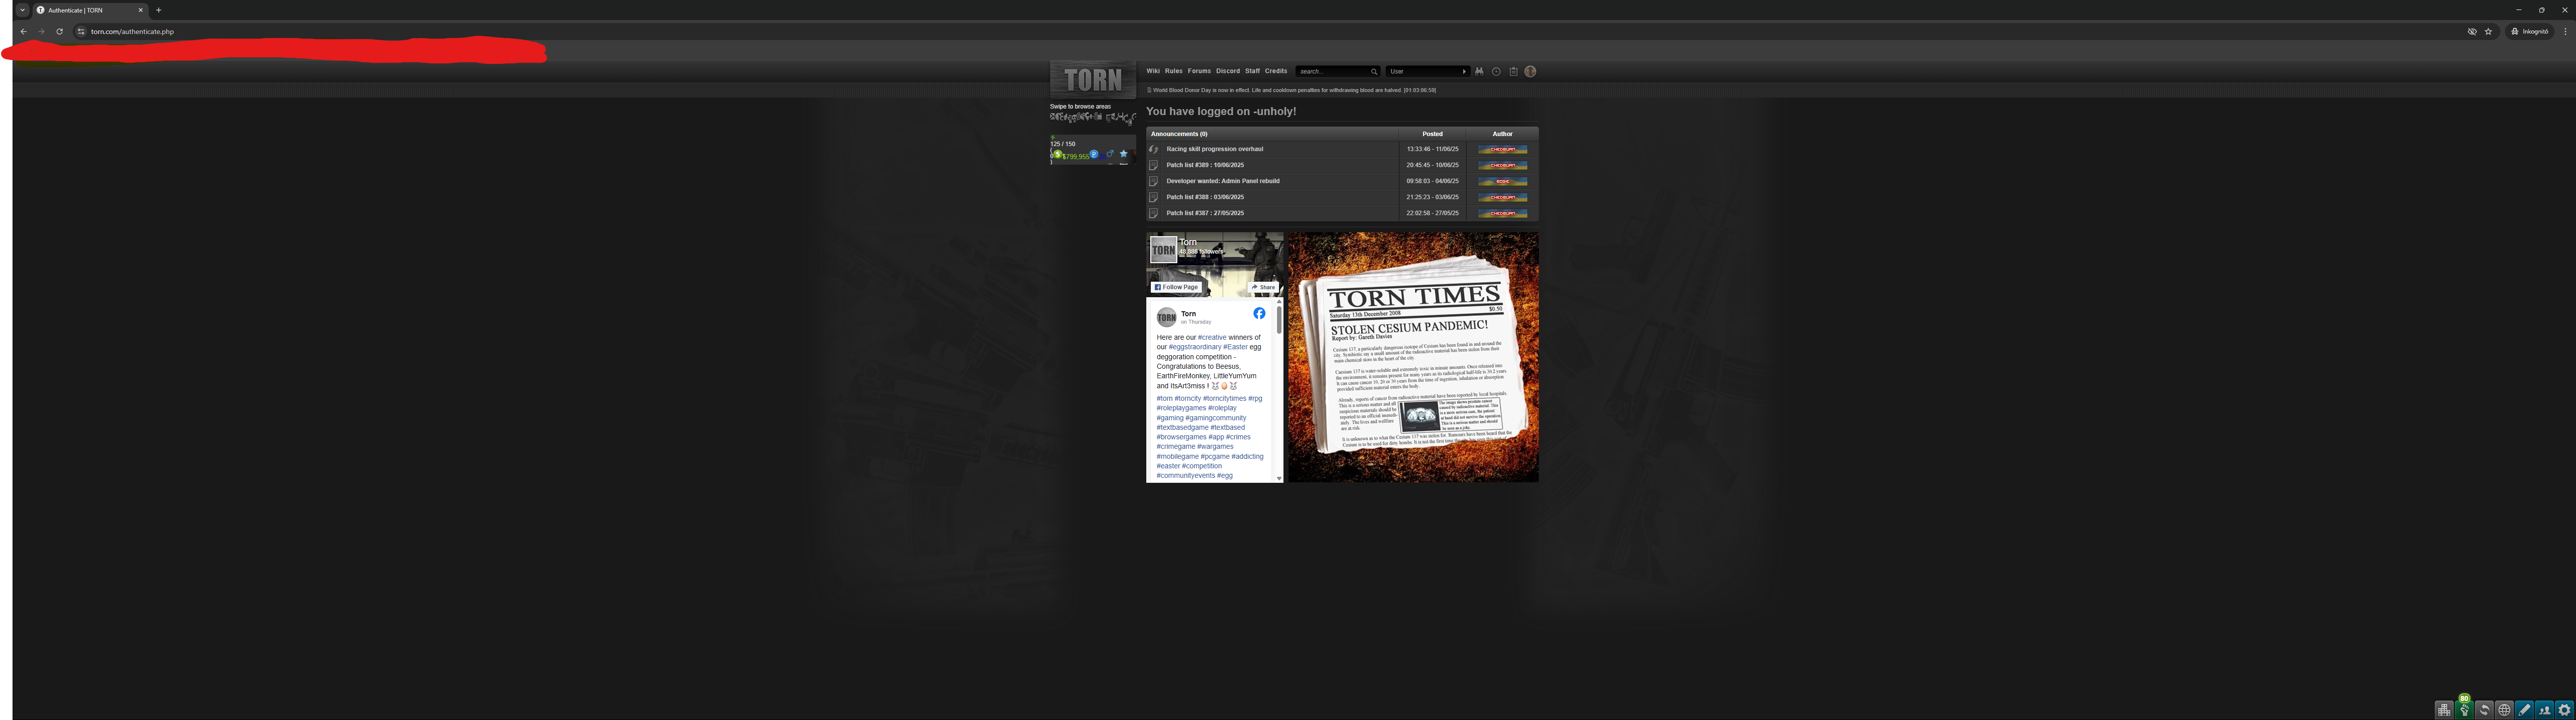This screenshot has width=2576, height=720.
Task: Expand the User search type dropdown
Action: (1427, 72)
